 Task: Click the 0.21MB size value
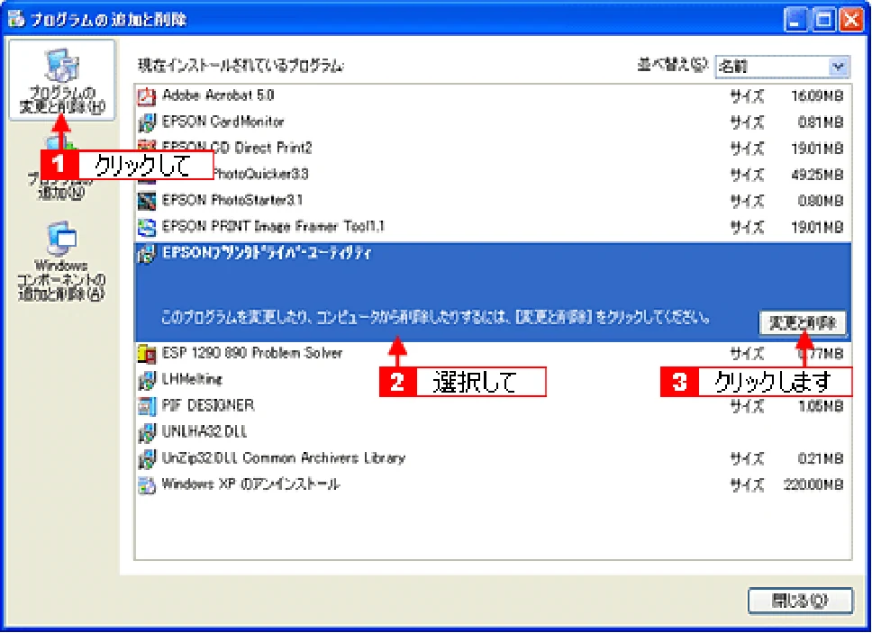(x=821, y=459)
